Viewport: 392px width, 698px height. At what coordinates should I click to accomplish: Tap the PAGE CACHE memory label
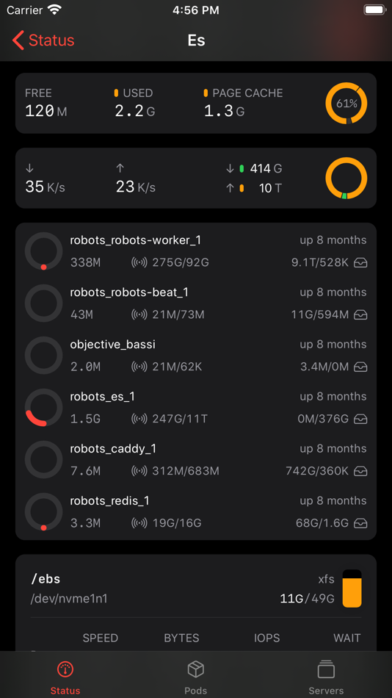coord(247,93)
